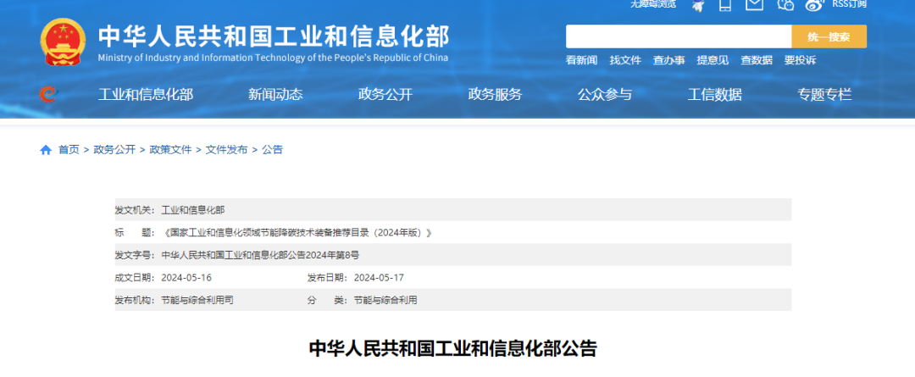
Task: Click the heading 中华人民共和国工业和信息化部公告
Action: [452, 348]
